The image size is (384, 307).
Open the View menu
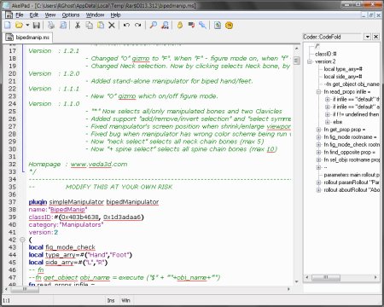(x=50, y=14)
